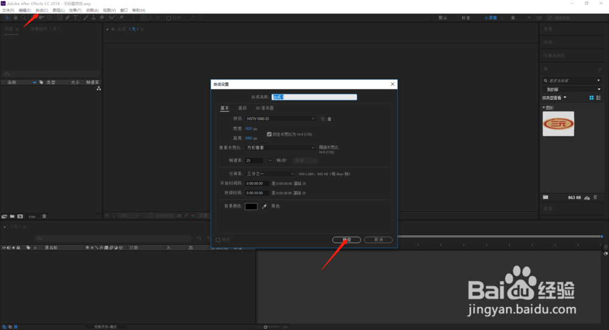Click the Cancel button in dialog
Screen dimensions: 609x330
point(378,240)
